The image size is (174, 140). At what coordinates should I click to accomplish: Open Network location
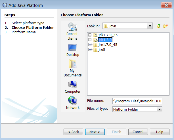tap(73, 103)
